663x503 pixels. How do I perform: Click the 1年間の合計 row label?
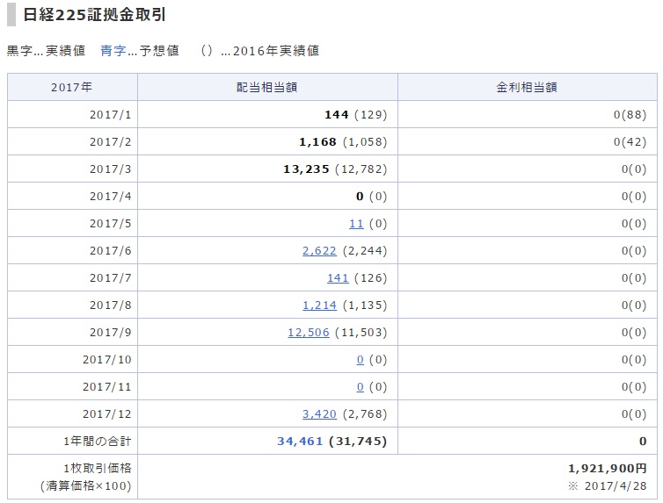click(98, 442)
